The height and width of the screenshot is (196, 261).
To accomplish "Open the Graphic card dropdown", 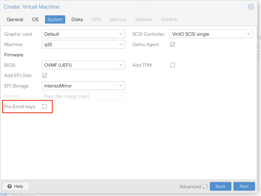I will [x=121, y=34].
